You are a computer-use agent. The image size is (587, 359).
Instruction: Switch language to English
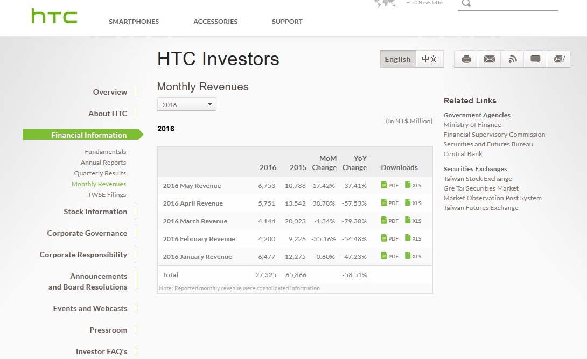point(397,59)
